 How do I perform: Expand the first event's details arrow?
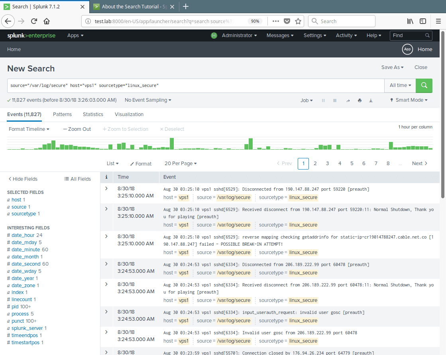(x=106, y=189)
